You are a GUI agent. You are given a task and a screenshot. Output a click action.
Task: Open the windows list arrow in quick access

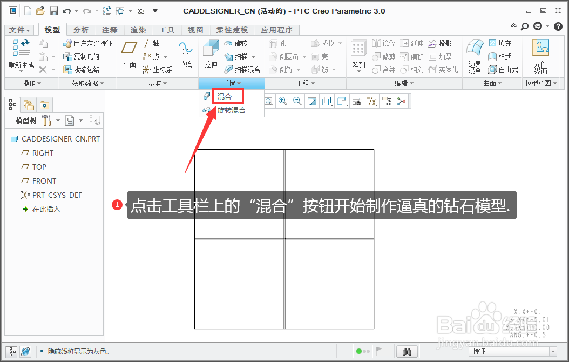pos(130,11)
